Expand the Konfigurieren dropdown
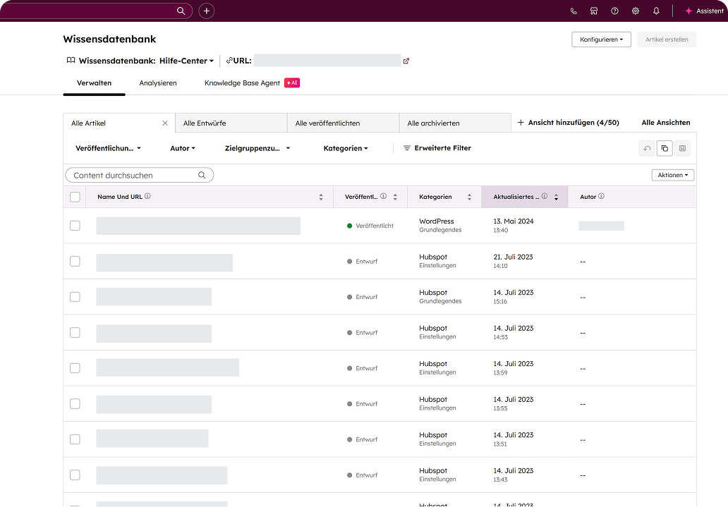This screenshot has width=728, height=507. click(601, 39)
